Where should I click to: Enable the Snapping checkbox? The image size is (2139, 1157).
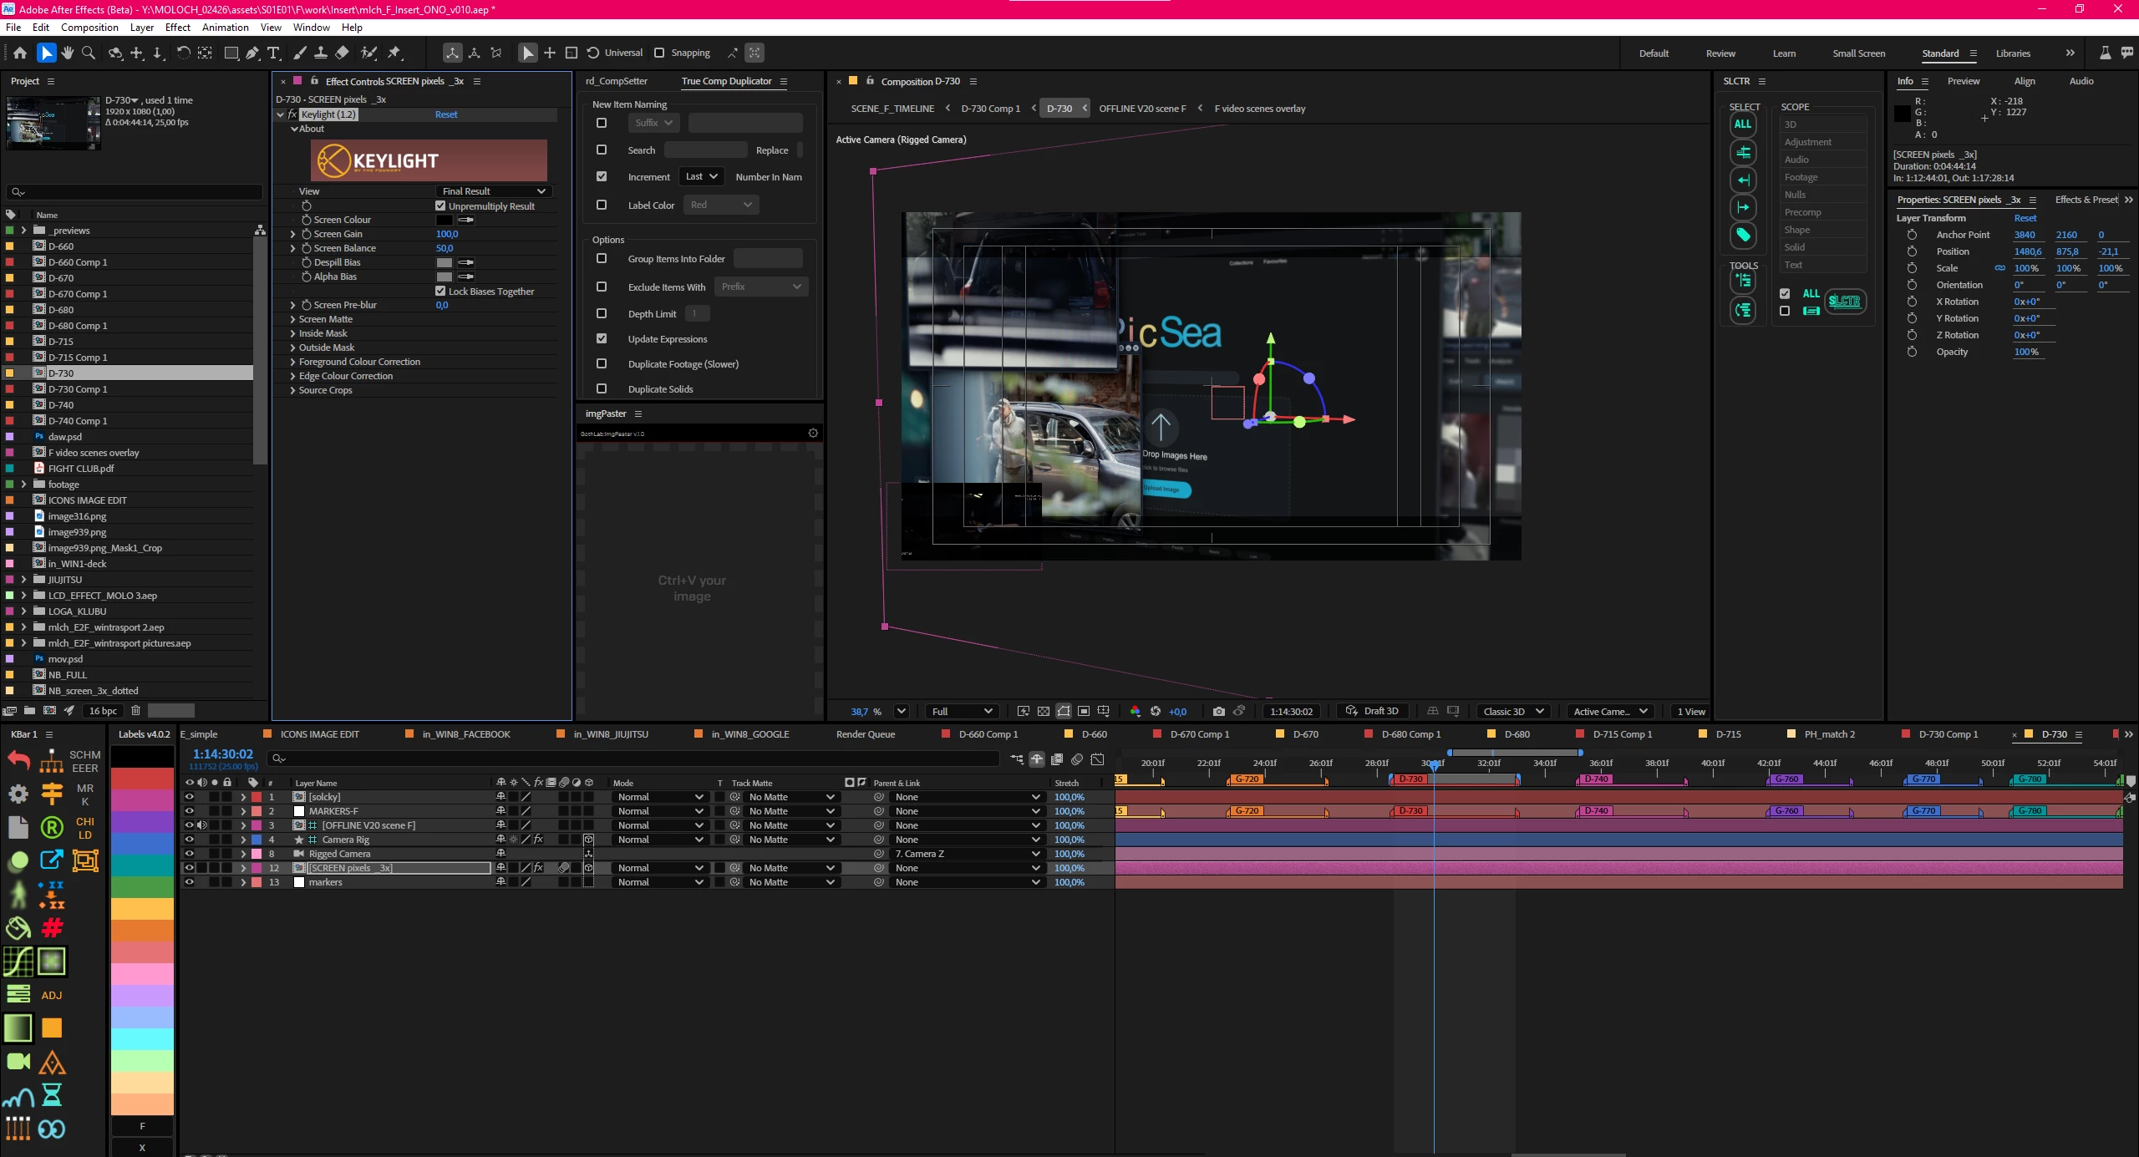click(659, 53)
